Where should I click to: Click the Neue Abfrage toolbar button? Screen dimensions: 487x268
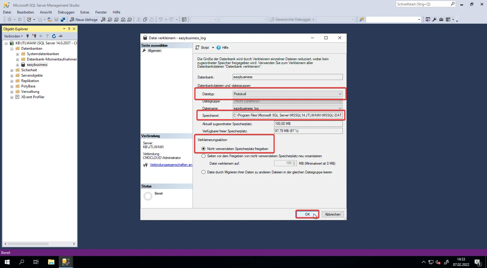point(84,19)
